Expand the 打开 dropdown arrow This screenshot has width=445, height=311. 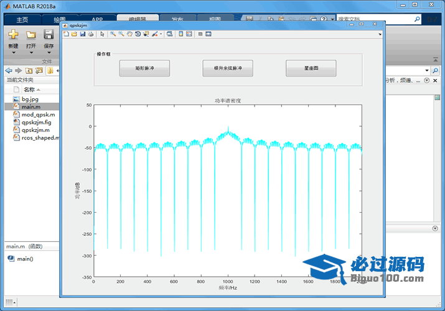pos(30,53)
